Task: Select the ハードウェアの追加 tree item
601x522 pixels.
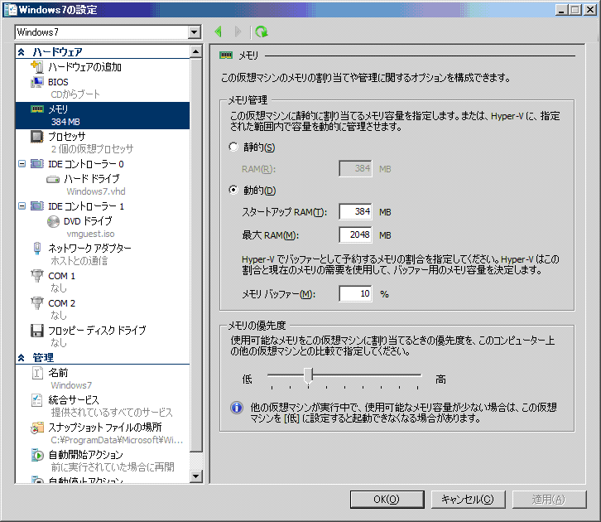Action: [84, 67]
